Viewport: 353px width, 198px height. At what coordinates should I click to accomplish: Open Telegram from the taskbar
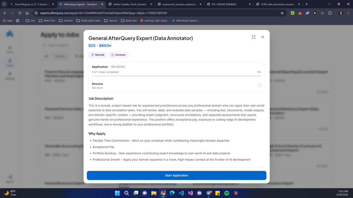coord(209,193)
